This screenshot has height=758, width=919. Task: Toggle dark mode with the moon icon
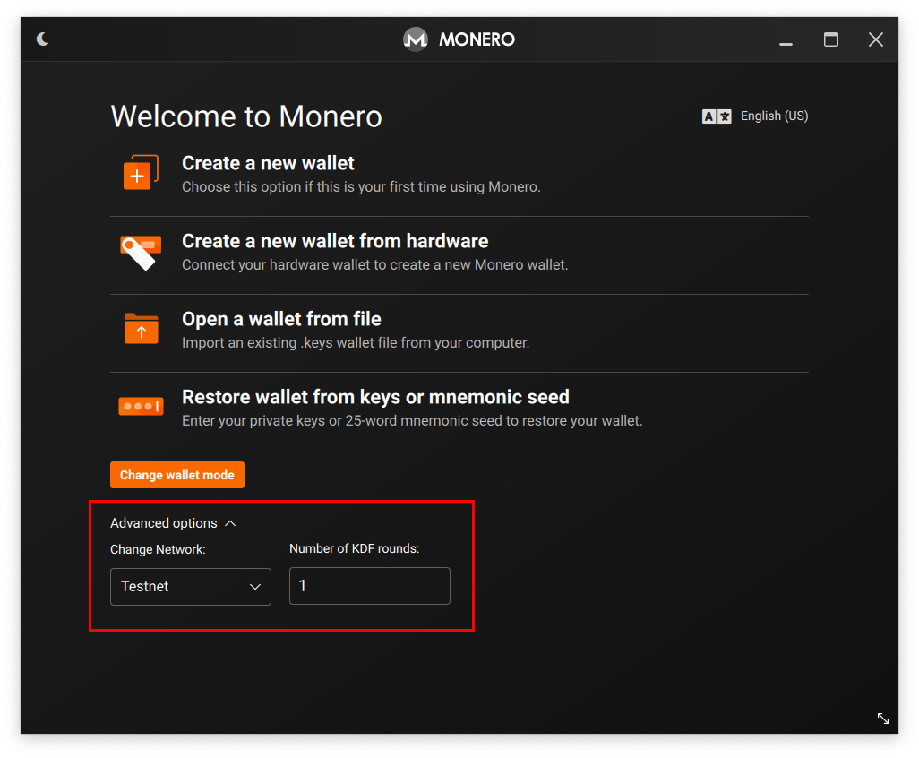(x=42, y=39)
